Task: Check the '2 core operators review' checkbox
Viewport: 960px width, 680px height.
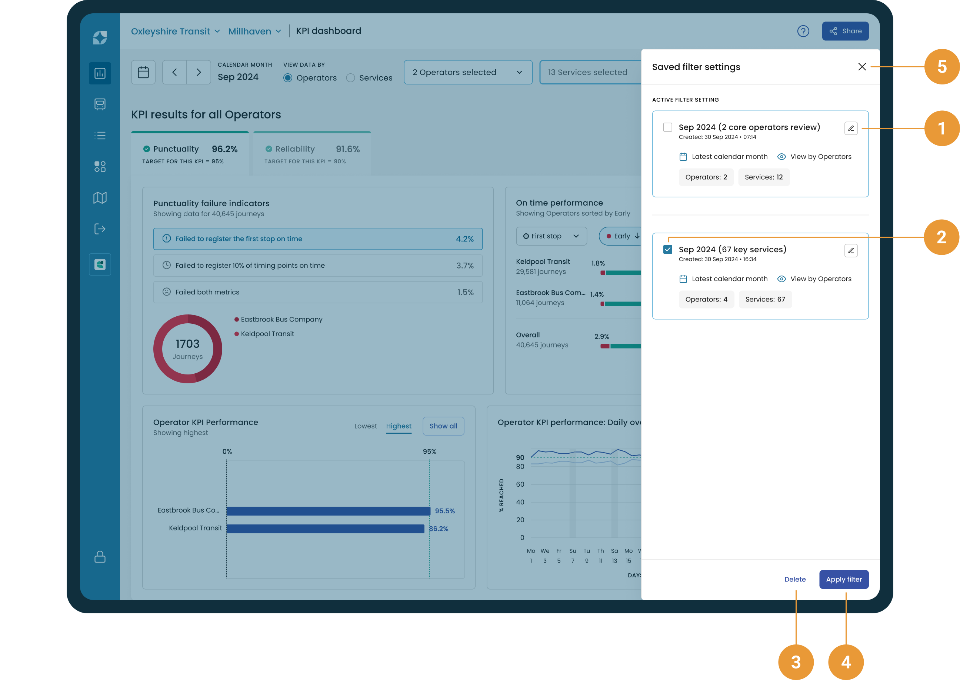Action: click(667, 127)
